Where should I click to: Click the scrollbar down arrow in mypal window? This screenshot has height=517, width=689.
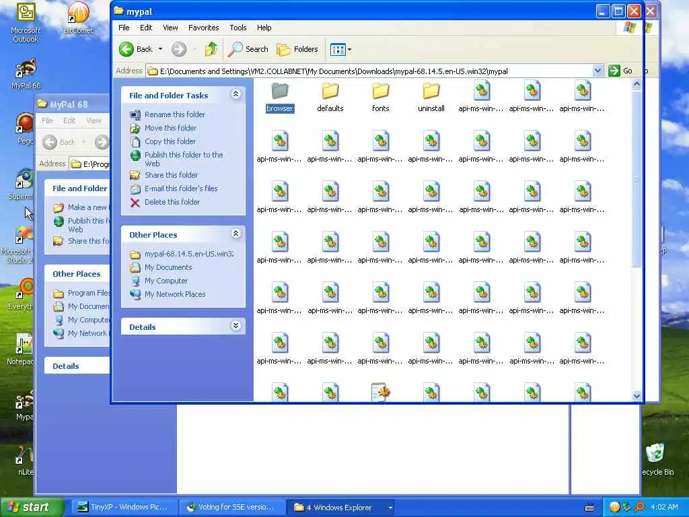click(x=637, y=396)
